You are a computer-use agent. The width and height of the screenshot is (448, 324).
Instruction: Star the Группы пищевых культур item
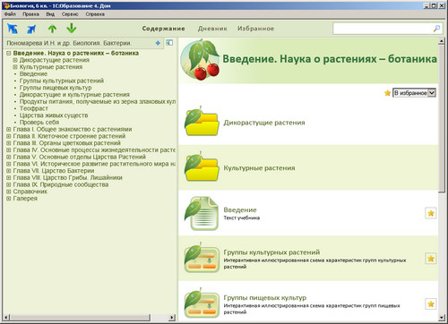tap(431, 303)
